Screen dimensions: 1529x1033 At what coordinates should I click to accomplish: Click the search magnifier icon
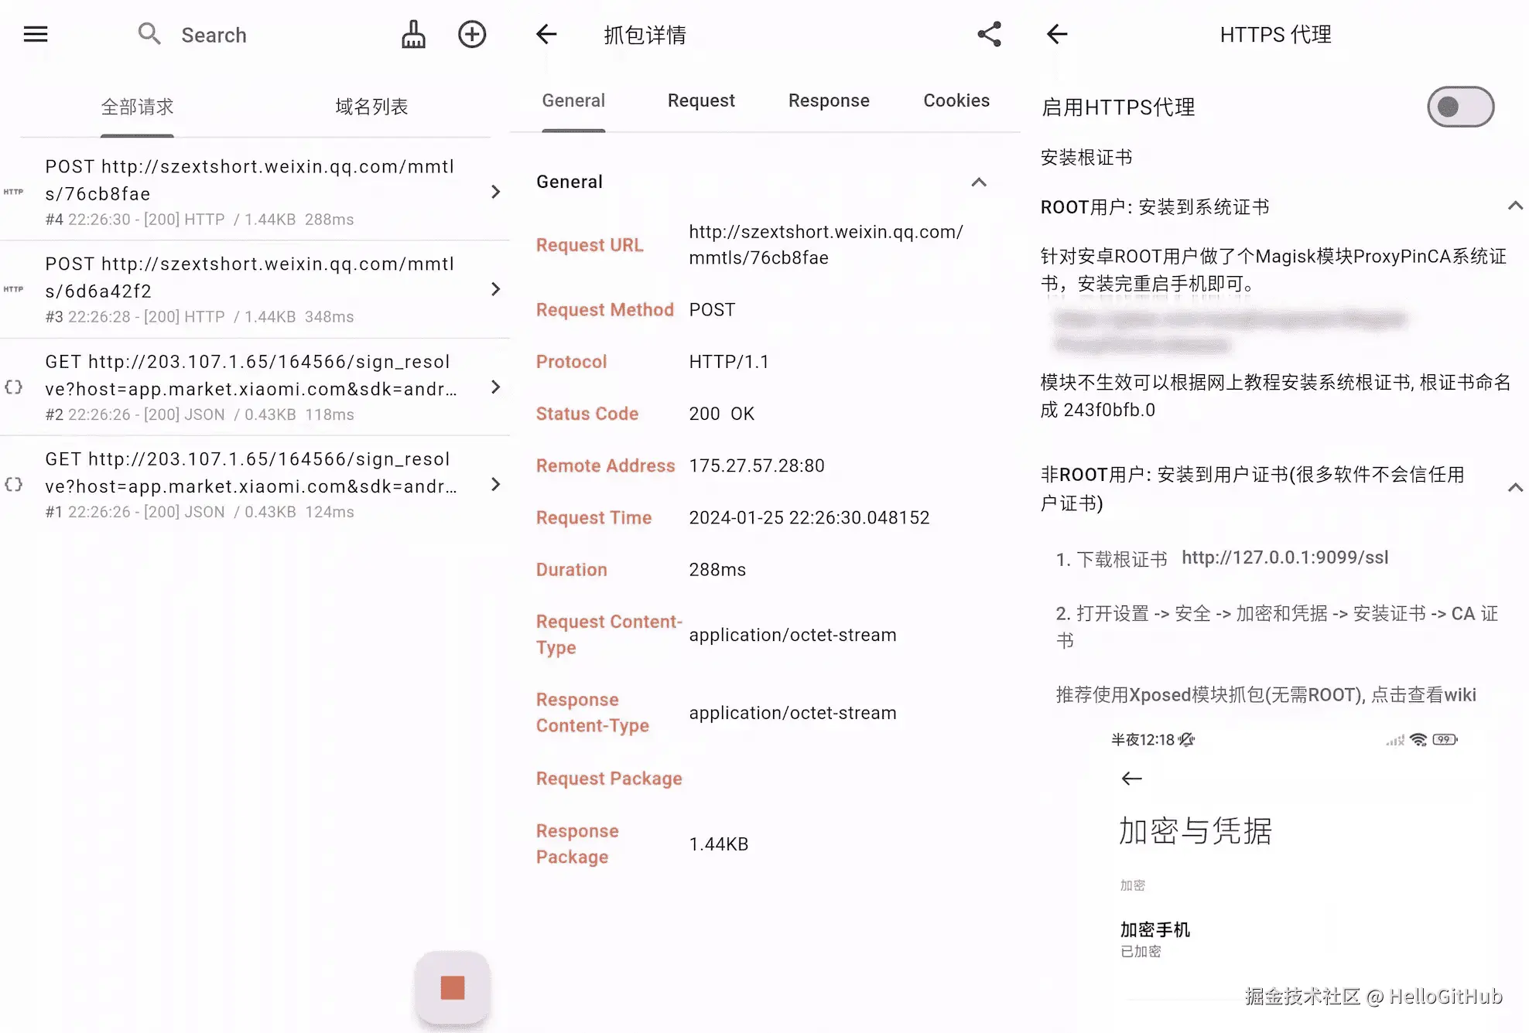click(x=149, y=34)
